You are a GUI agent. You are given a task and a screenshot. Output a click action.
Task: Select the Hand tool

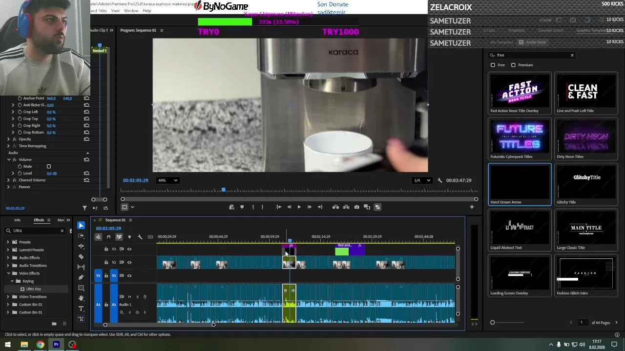point(81,298)
